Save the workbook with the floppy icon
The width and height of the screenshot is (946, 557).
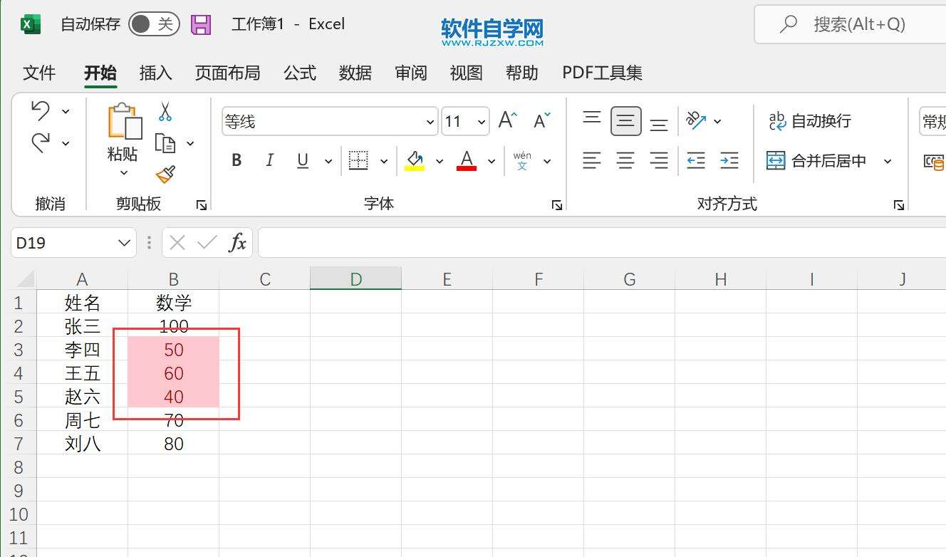[202, 25]
